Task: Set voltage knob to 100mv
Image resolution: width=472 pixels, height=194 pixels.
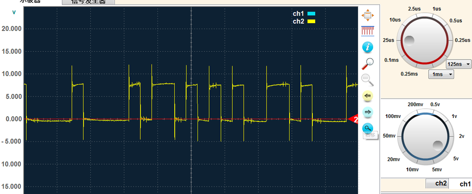Action: (393, 116)
